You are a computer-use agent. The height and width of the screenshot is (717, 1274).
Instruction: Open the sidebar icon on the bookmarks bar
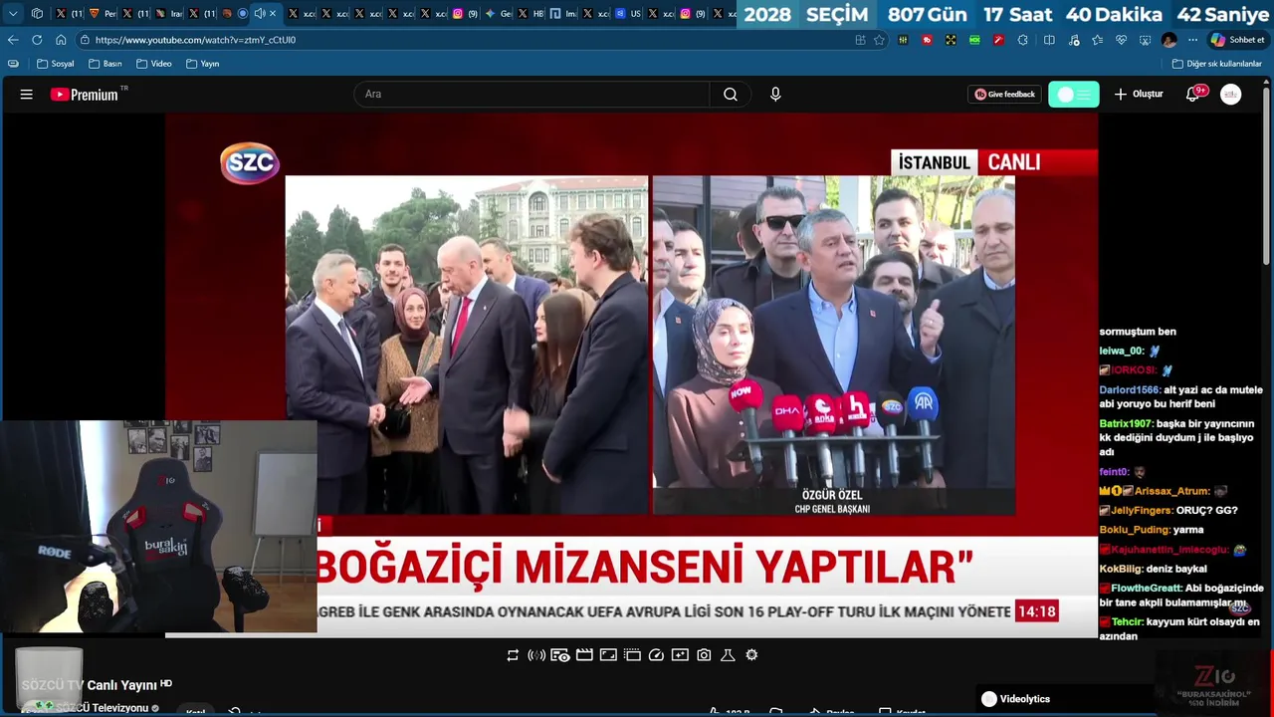tap(13, 64)
